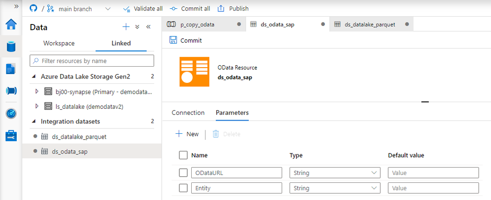Collapse the Data panel with double chevron
Viewport: 491px width, 200px height.
pyautogui.click(x=148, y=27)
